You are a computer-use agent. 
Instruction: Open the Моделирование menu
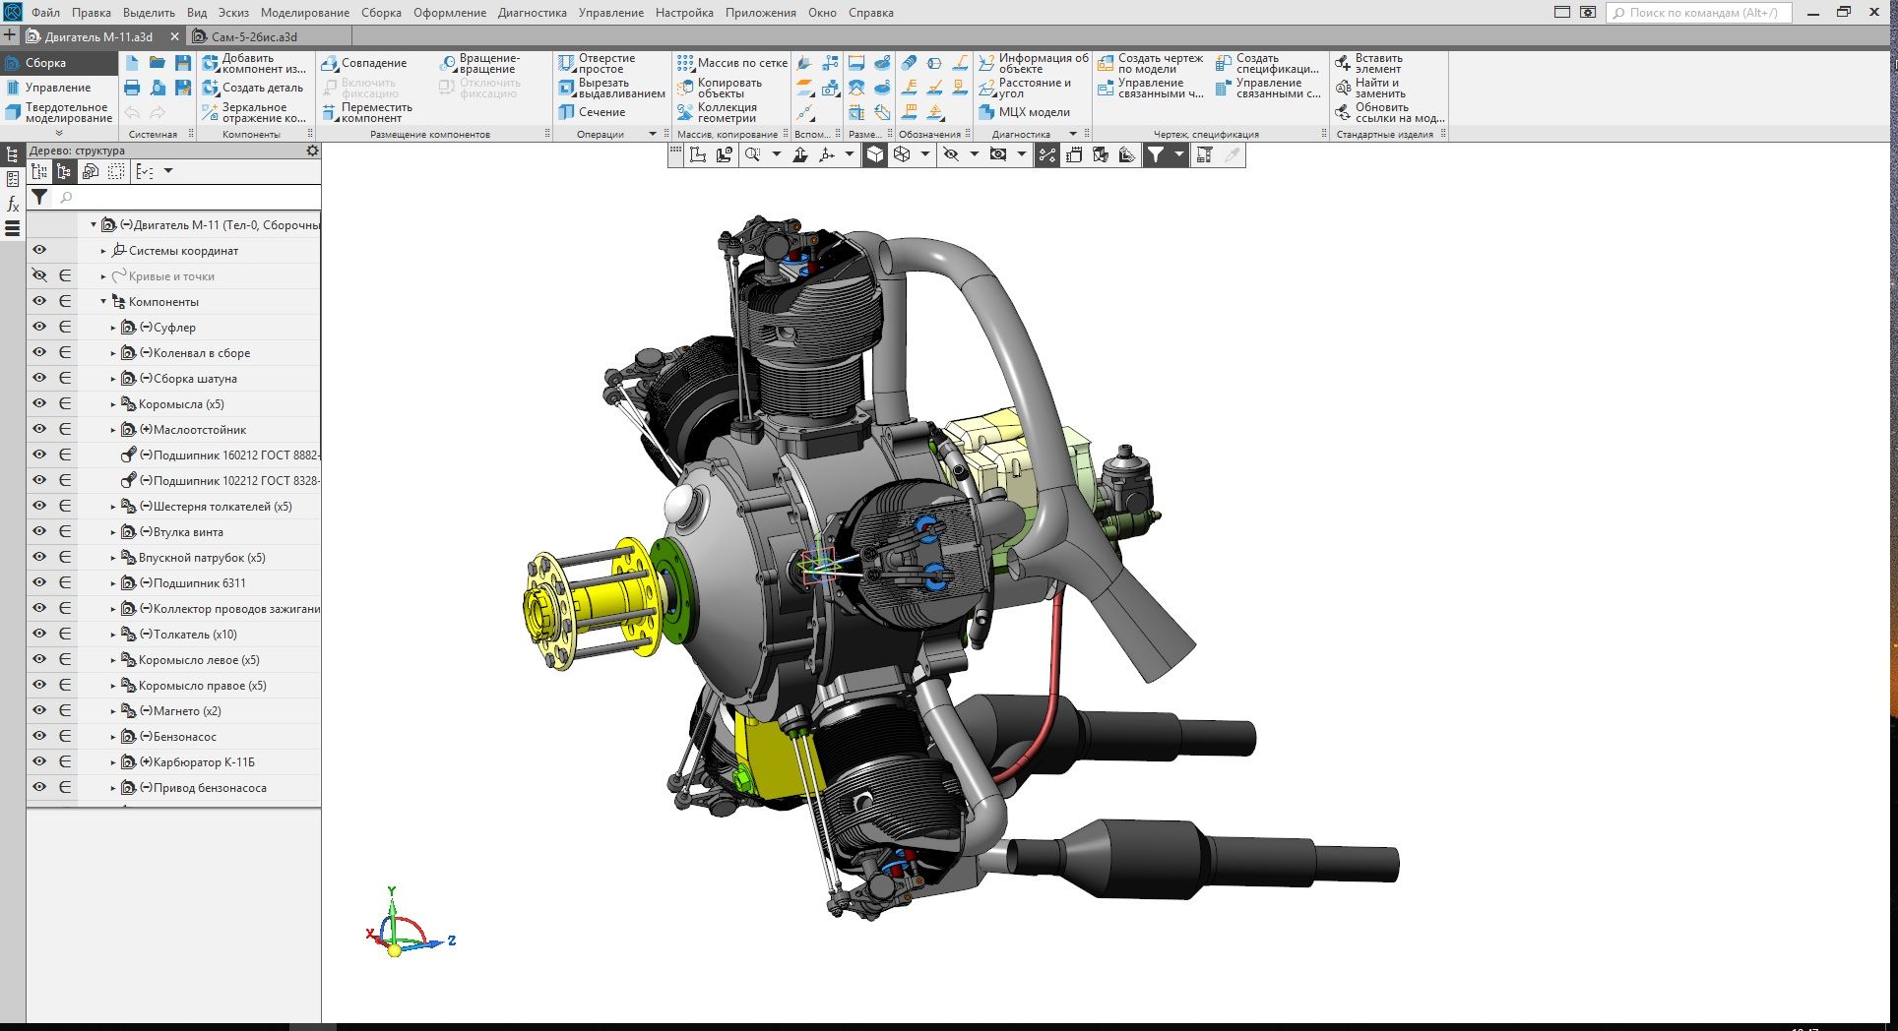tap(304, 13)
